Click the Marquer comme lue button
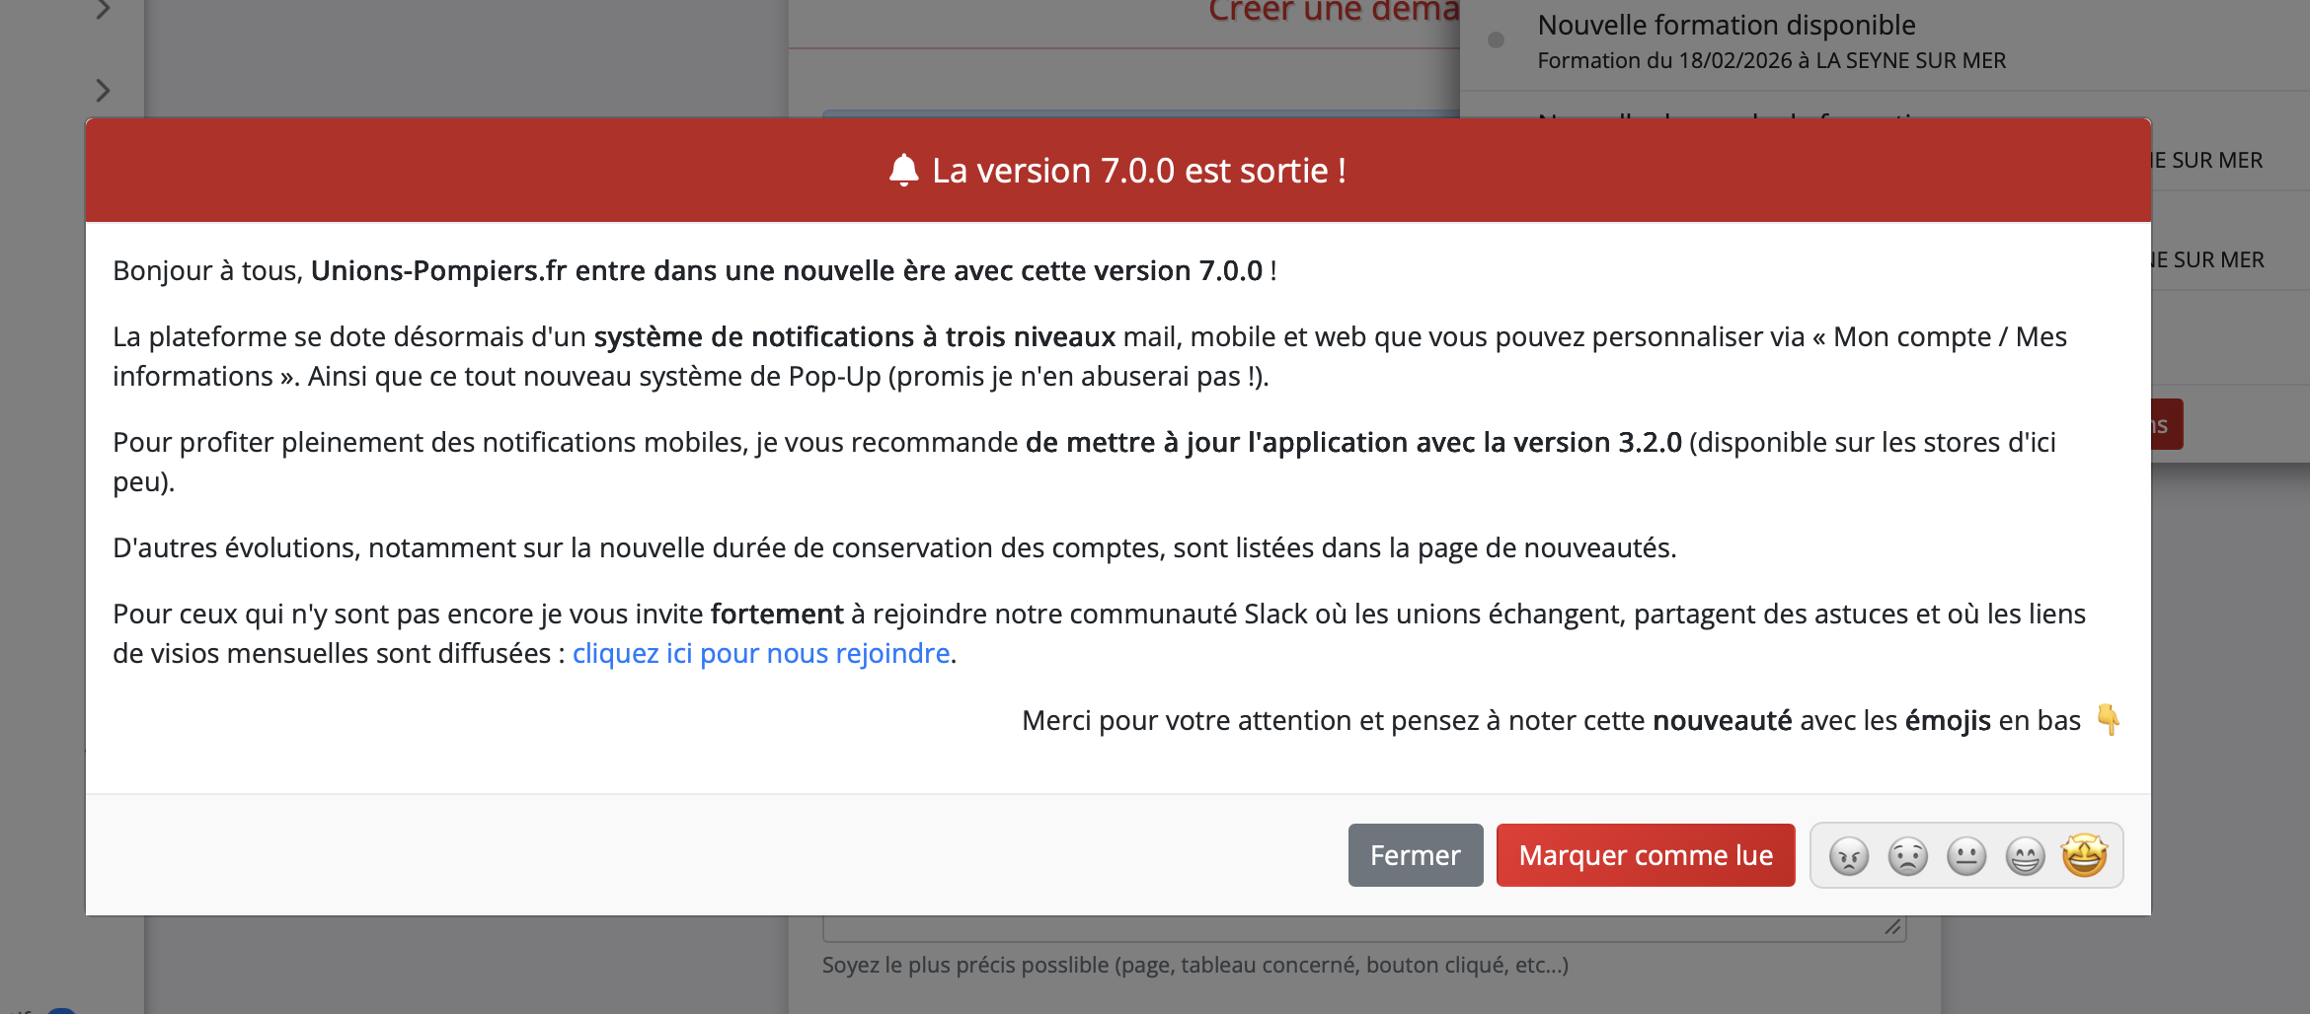 click(1645, 855)
